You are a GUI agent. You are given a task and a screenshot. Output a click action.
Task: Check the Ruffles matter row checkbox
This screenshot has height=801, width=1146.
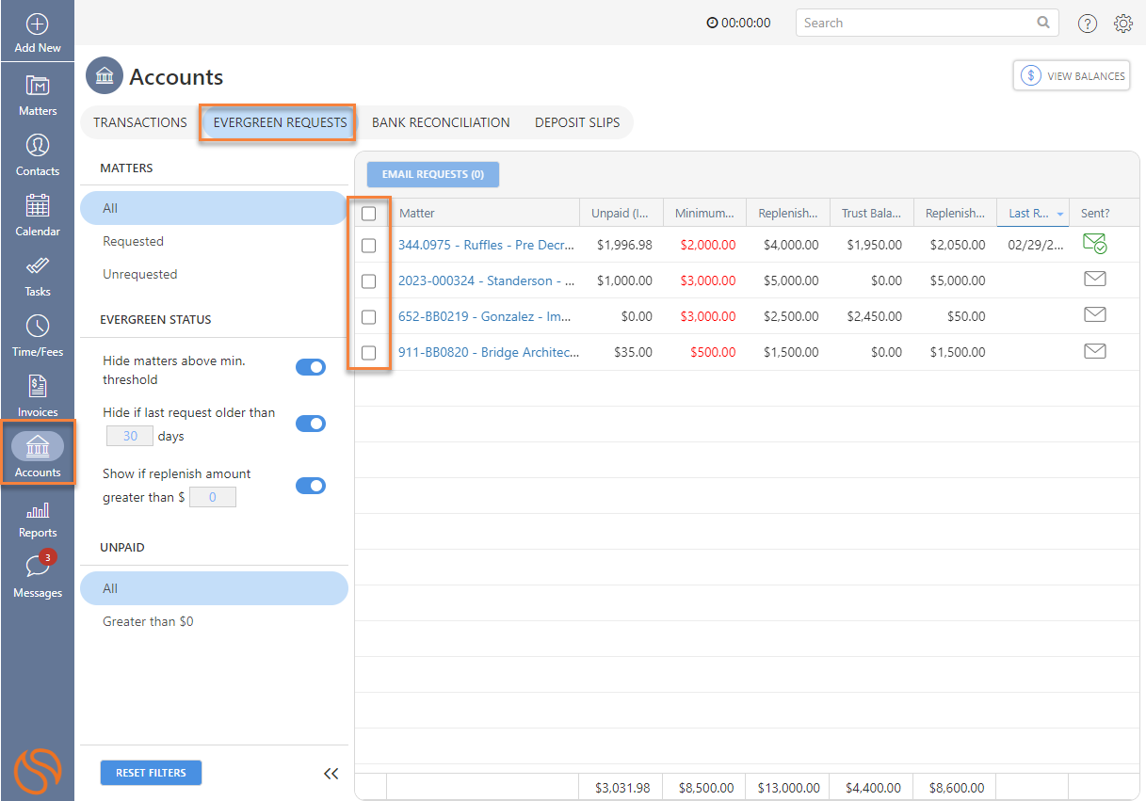click(369, 246)
